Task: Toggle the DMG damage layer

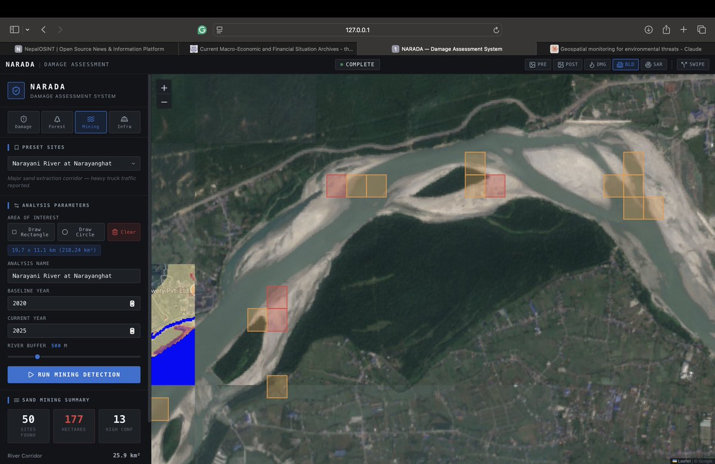Action: point(597,64)
